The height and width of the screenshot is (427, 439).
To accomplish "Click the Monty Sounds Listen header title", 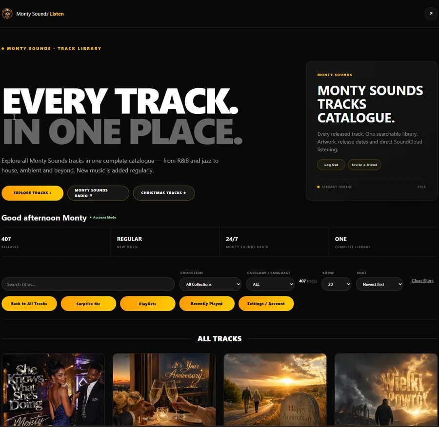I will [x=40, y=14].
